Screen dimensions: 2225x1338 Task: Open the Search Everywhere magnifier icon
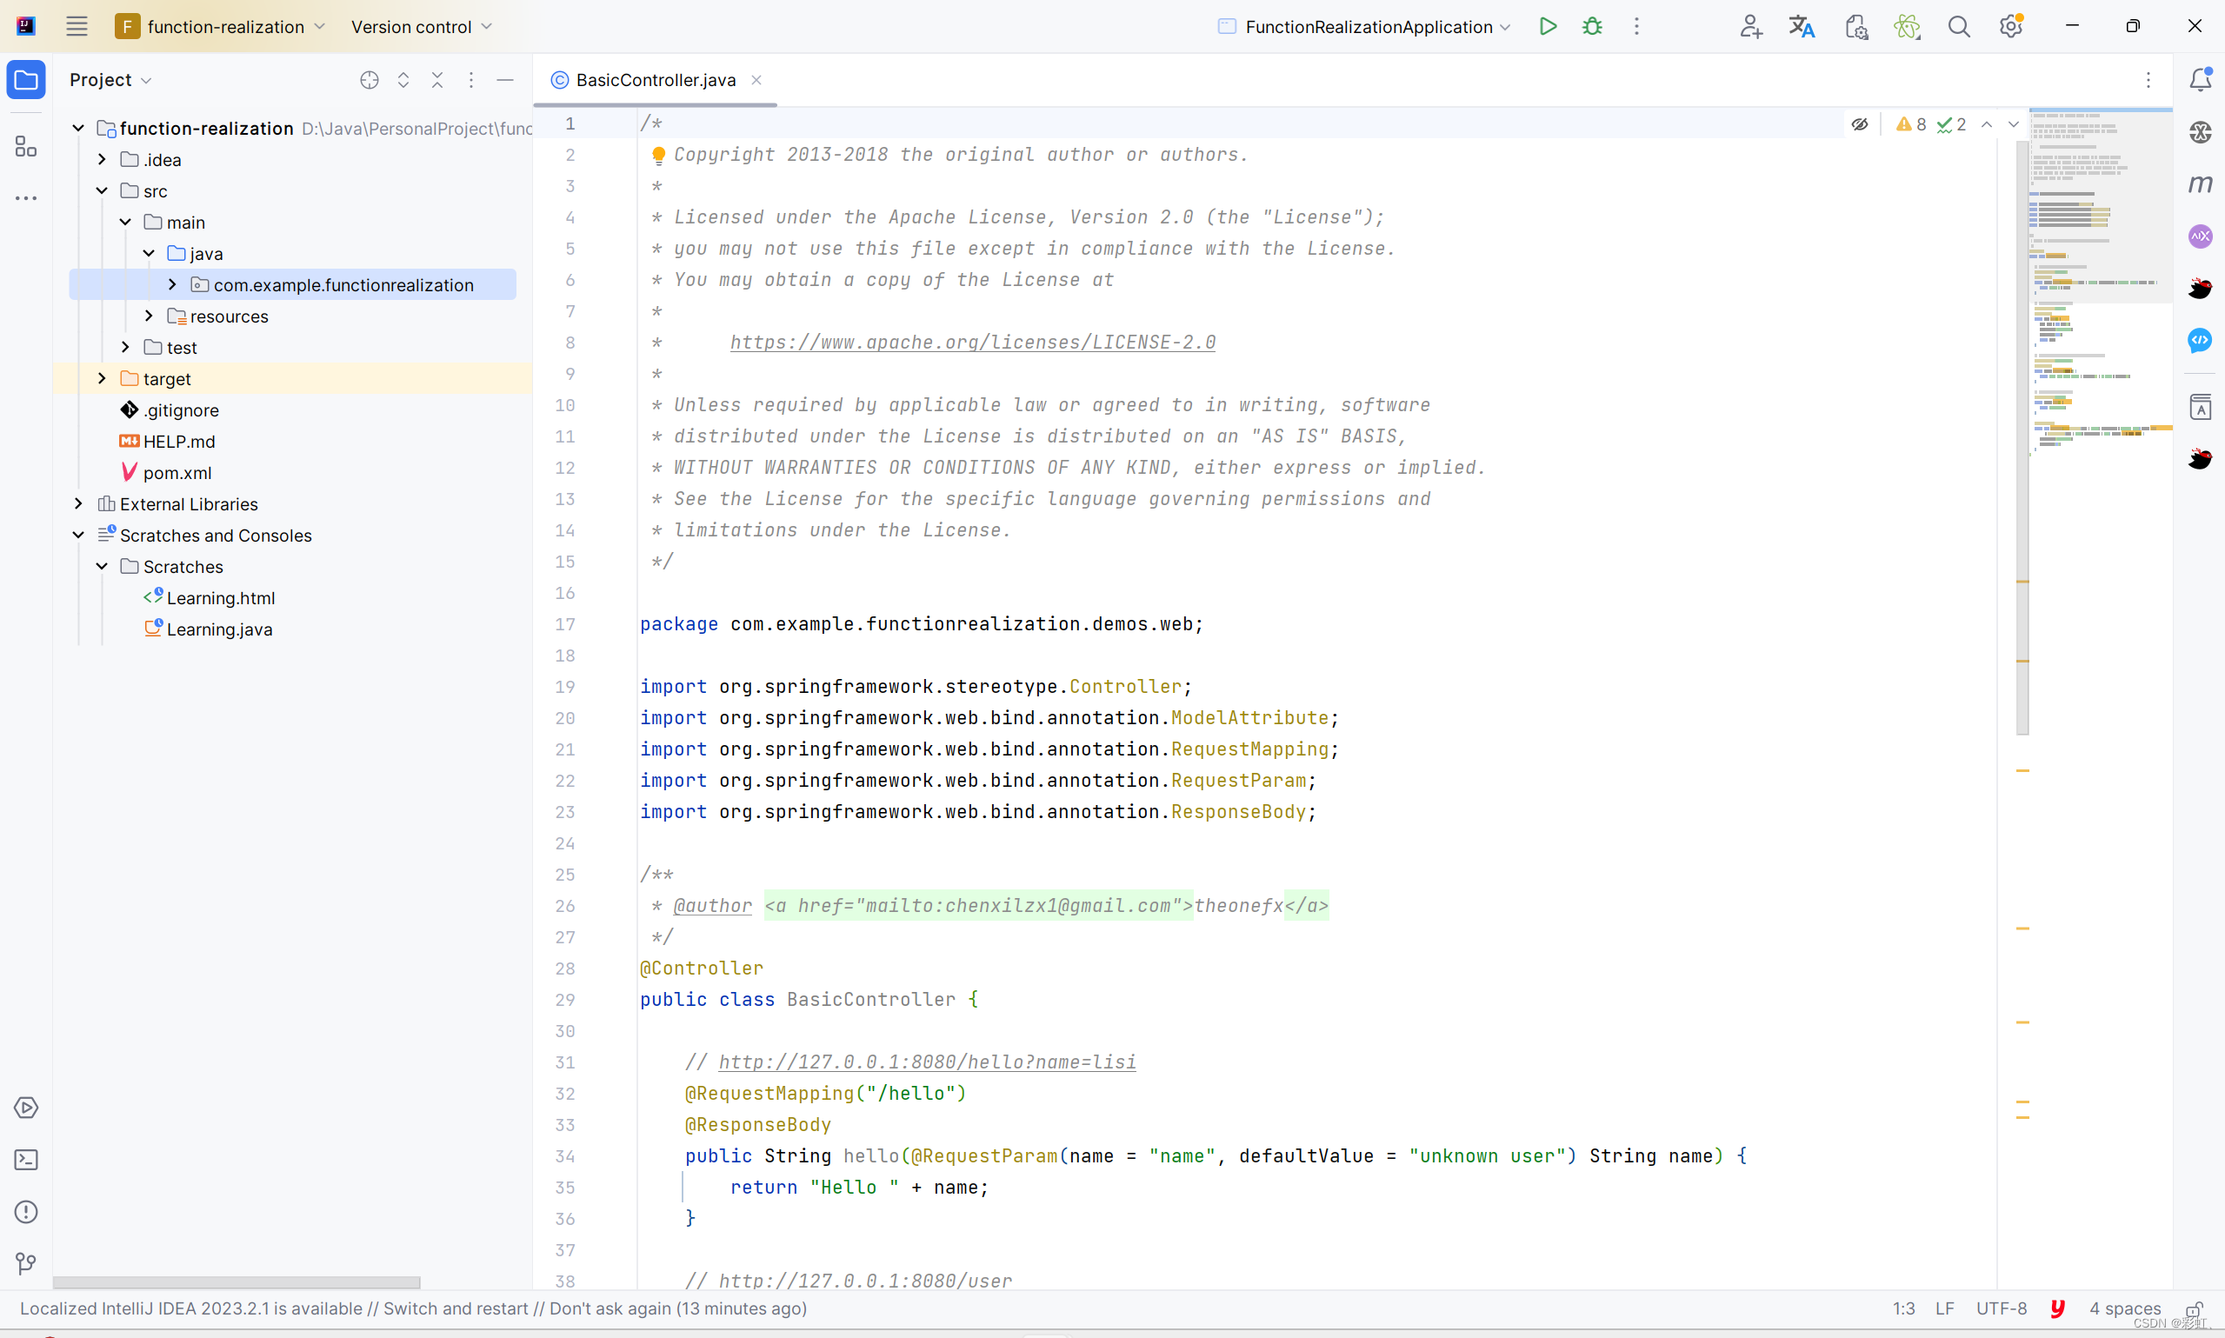click(x=1958, y=26)
